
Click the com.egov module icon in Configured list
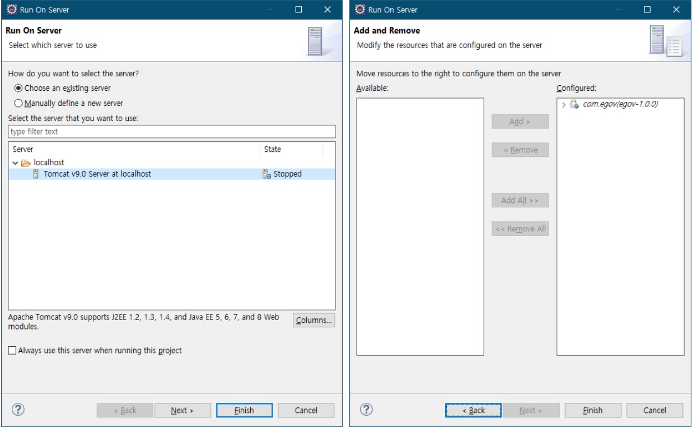[x=574, y=104]
